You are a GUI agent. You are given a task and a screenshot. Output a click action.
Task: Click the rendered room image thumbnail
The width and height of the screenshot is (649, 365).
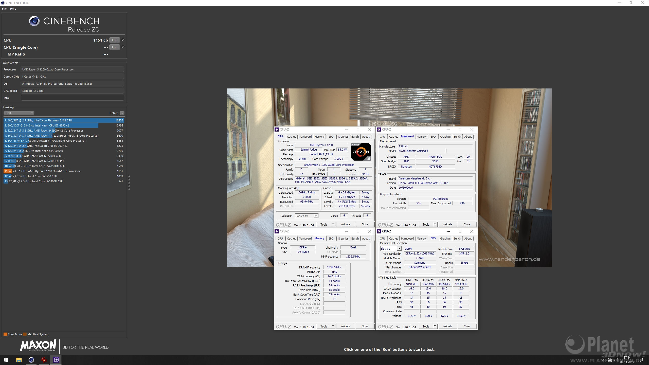click(389, 177)
